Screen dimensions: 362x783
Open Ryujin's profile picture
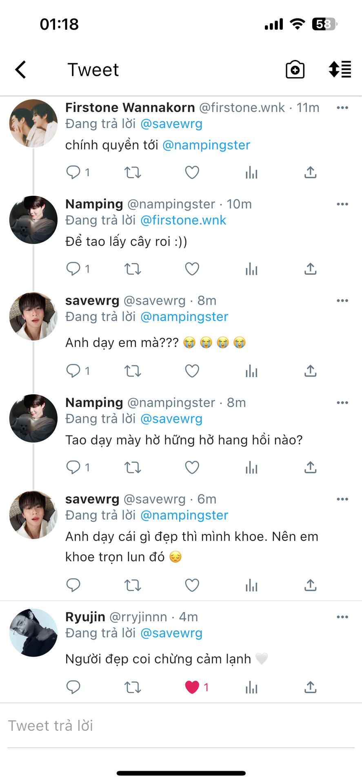coord(33,633)
